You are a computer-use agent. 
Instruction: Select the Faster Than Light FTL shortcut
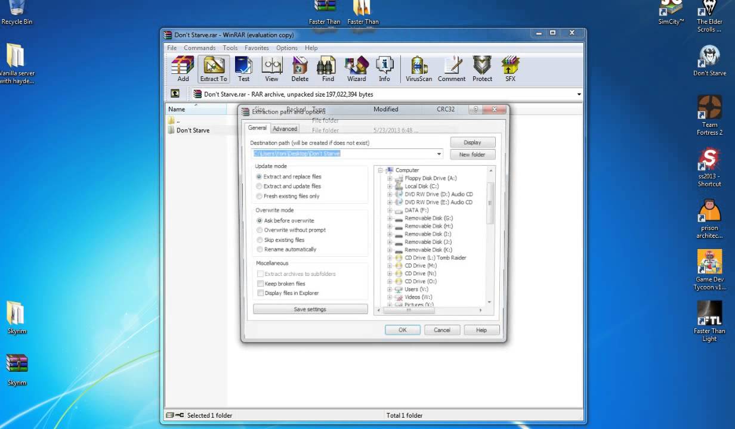click(x=709, y=322)
